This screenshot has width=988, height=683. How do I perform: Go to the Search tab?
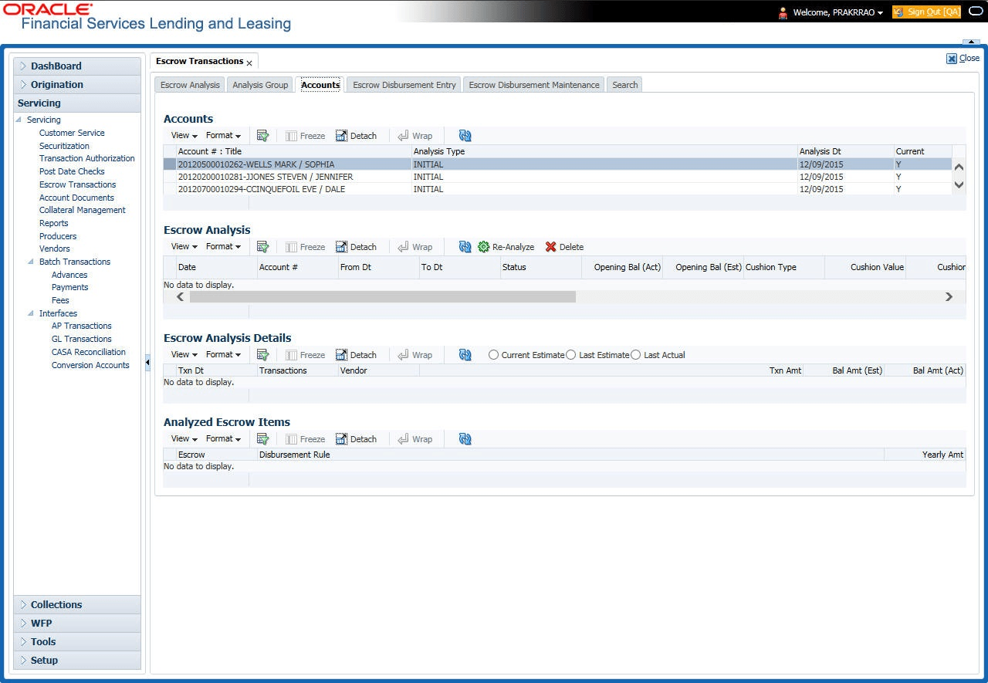pyautogui.click(x=625, y=85)
